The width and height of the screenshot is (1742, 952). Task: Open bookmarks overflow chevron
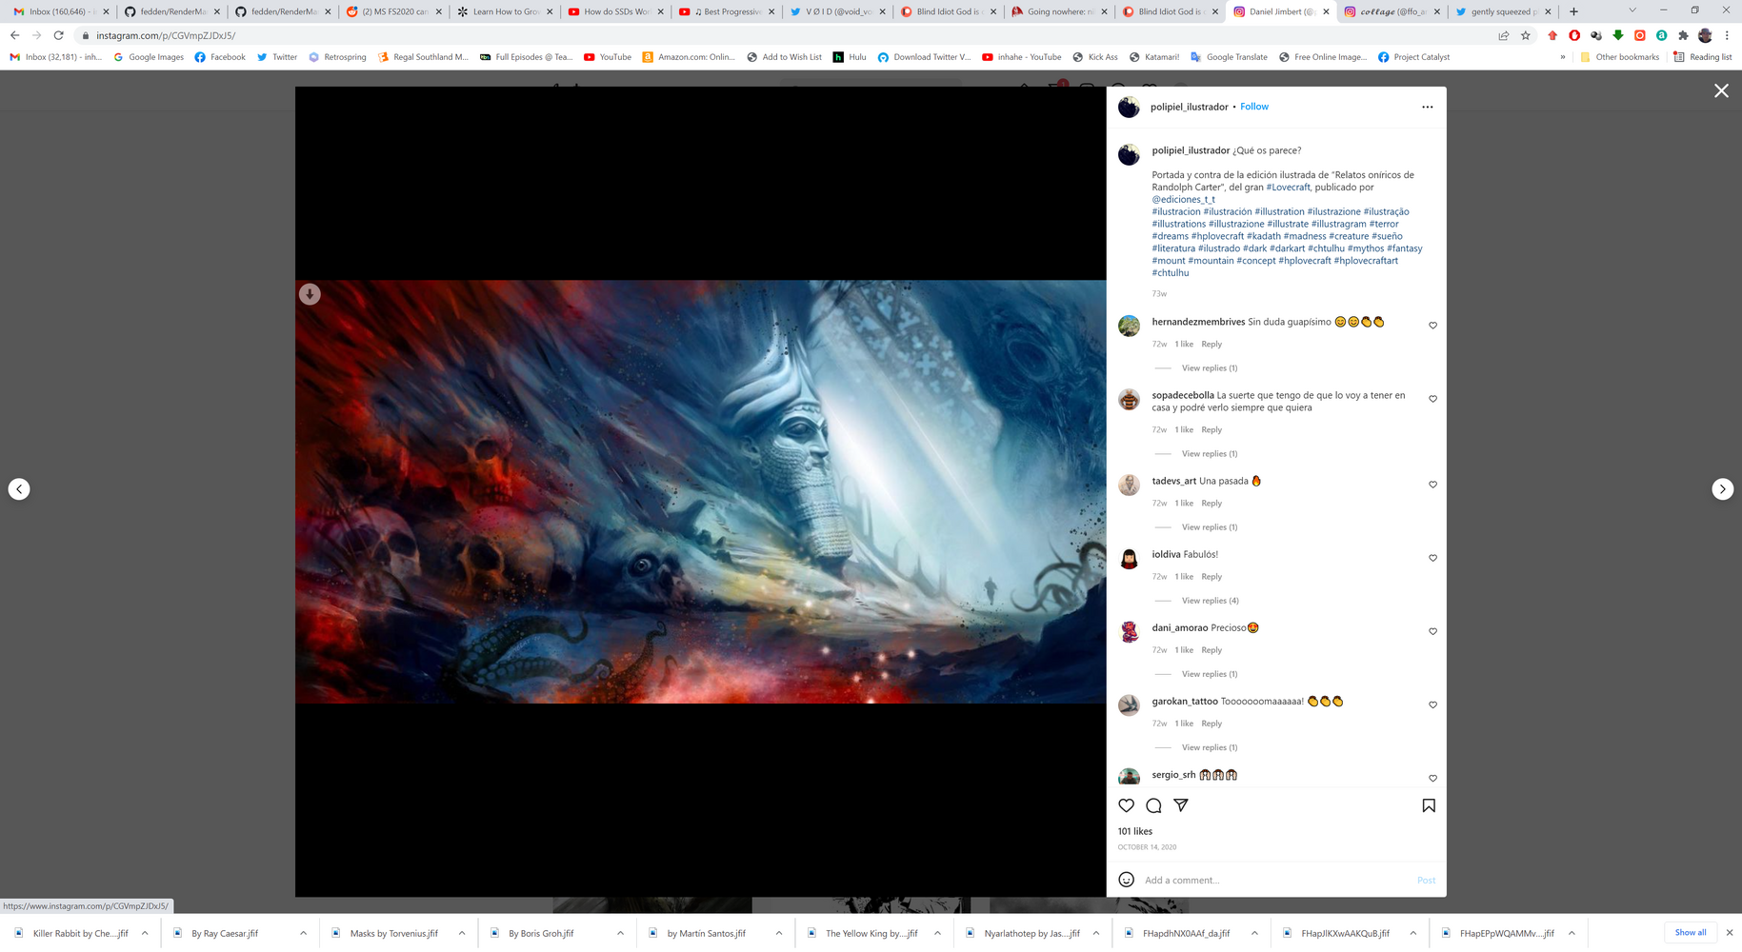[1562, 57]
